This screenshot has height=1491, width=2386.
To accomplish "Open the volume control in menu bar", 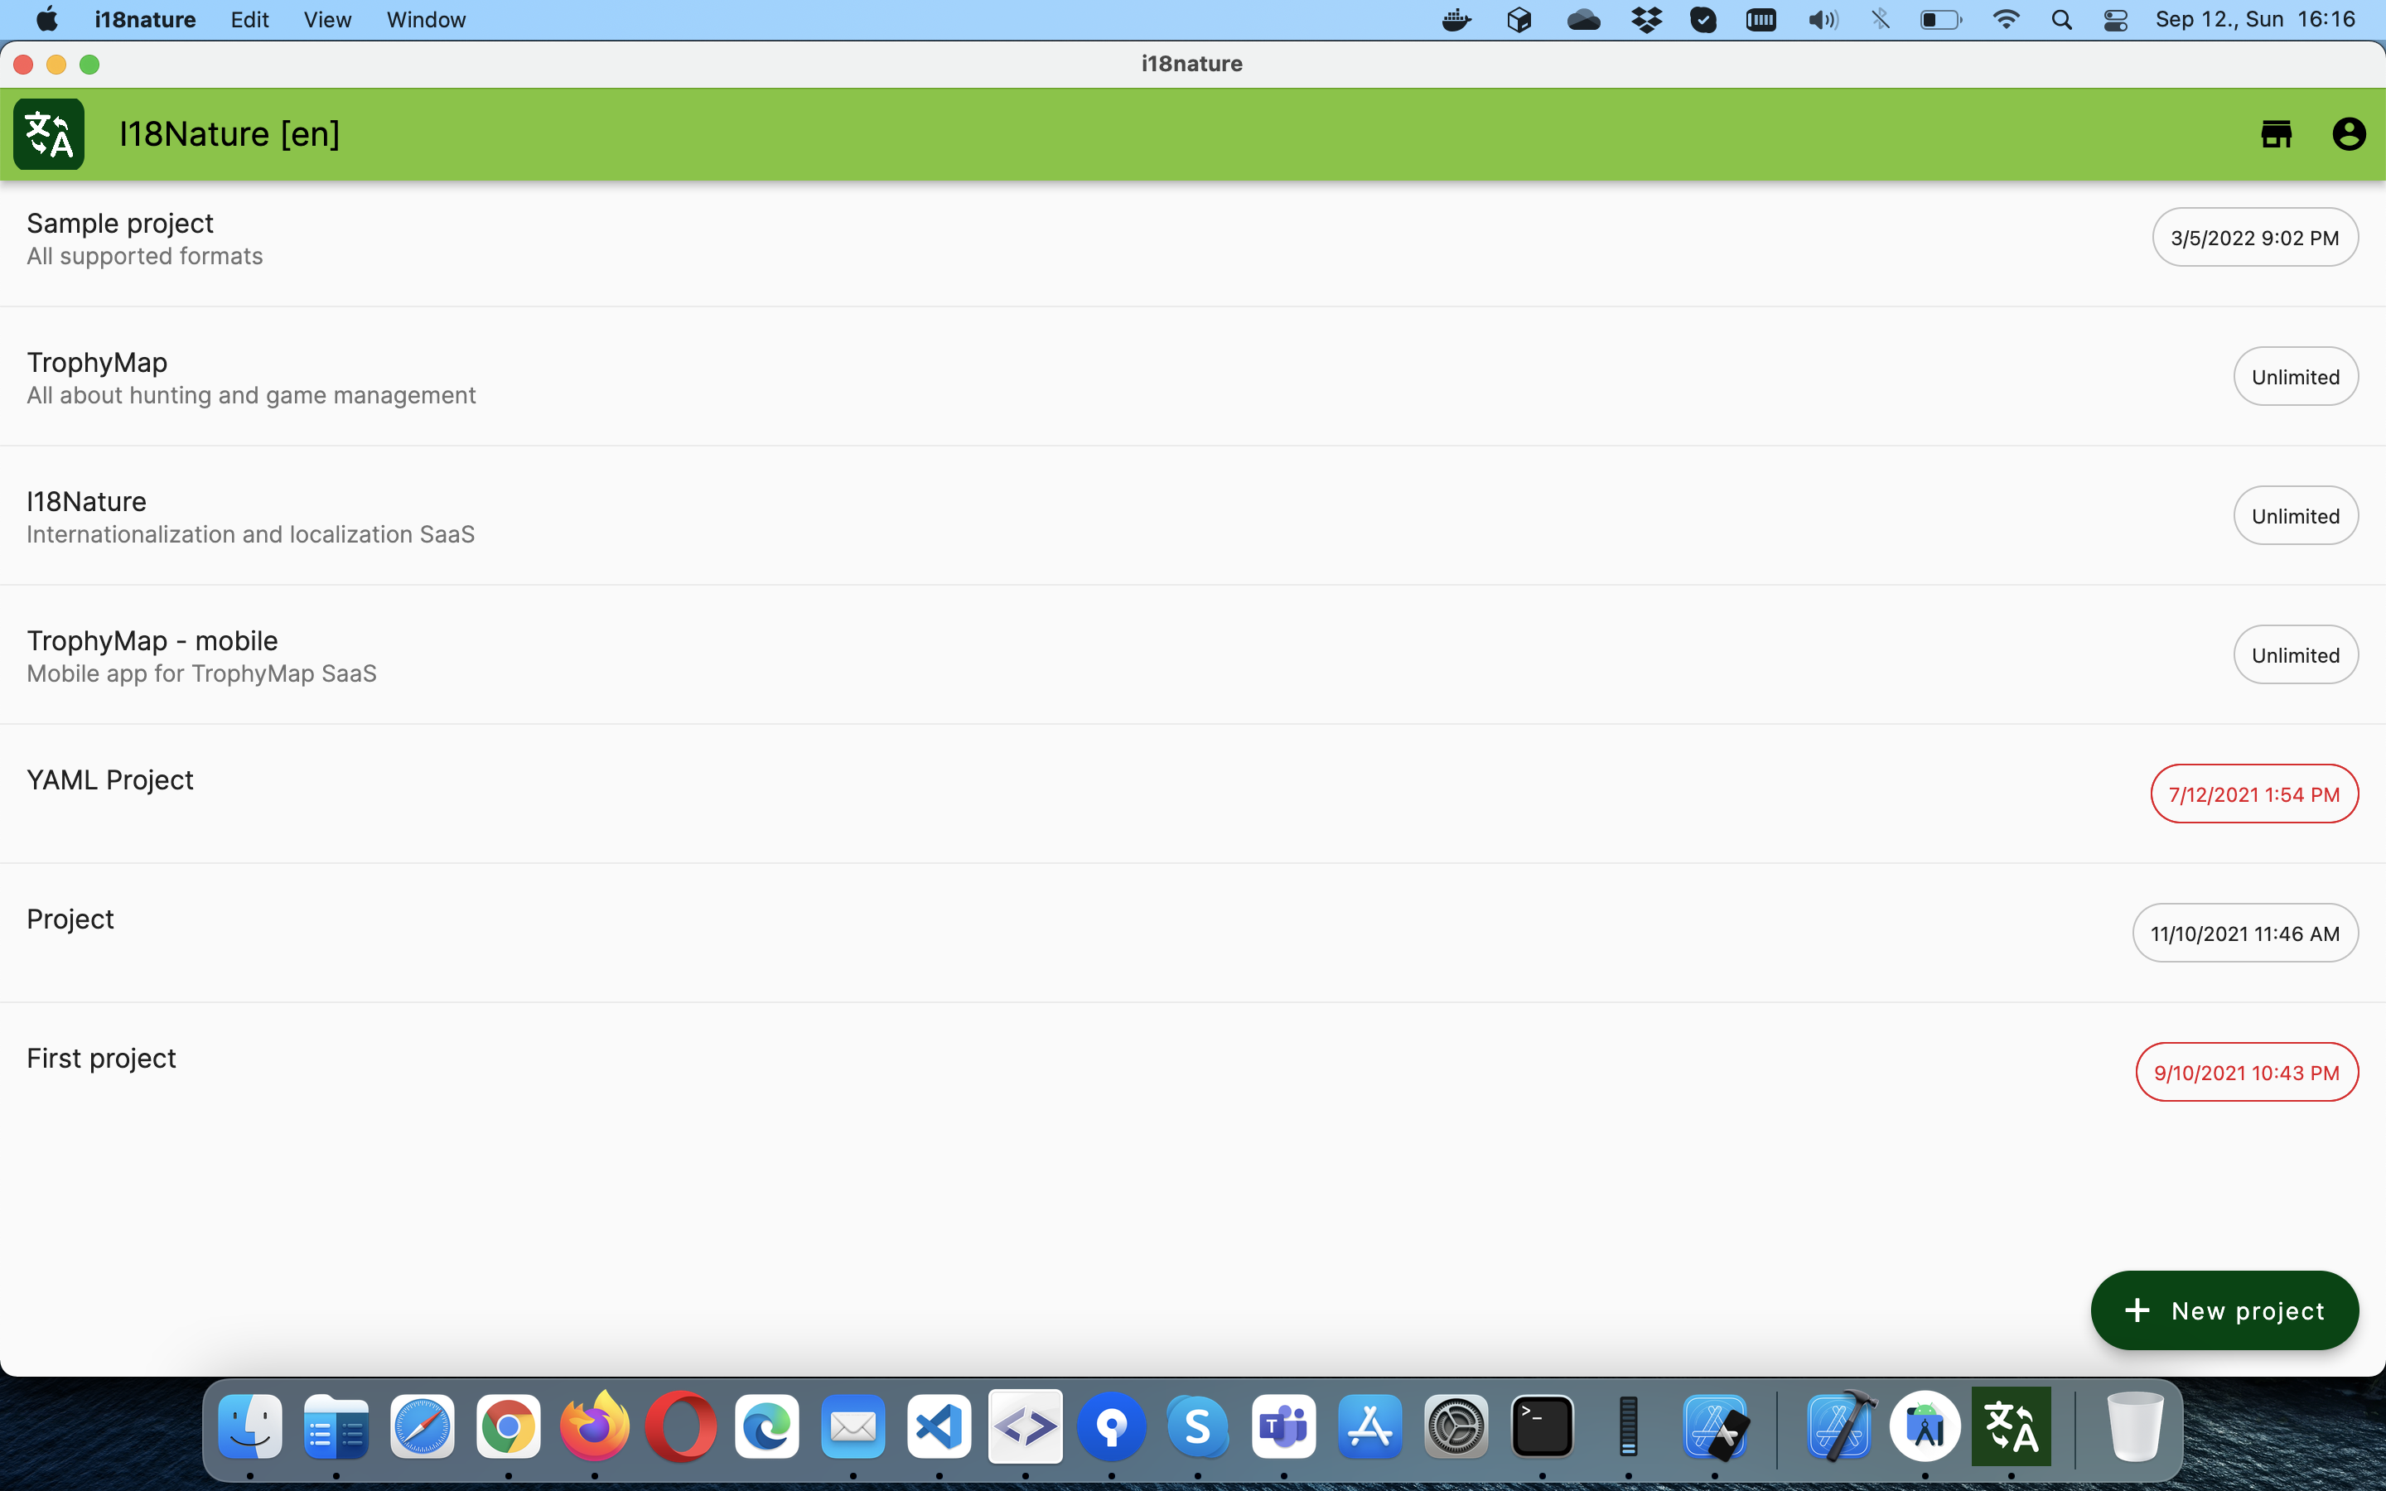I will point(1823,20).
